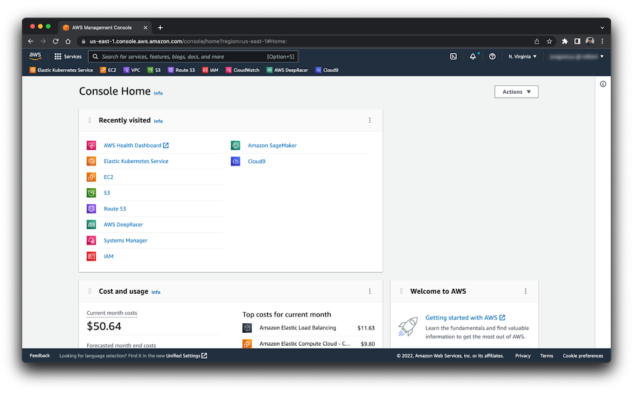The height and width of the screenshot is (395, 633).
Task: Open a new browser tab
Action: pyautogui.click(x=160, y=27)
